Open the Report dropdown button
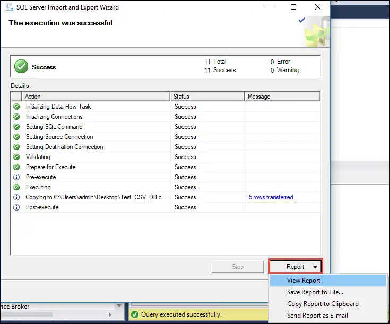The image size is (390, 324). click(296, 267)
